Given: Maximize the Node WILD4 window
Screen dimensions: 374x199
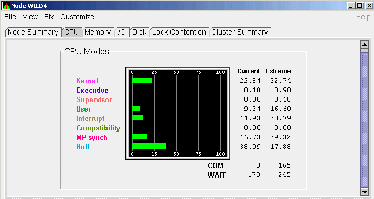Looking at the screenshot, I should [x=359, y=6].
